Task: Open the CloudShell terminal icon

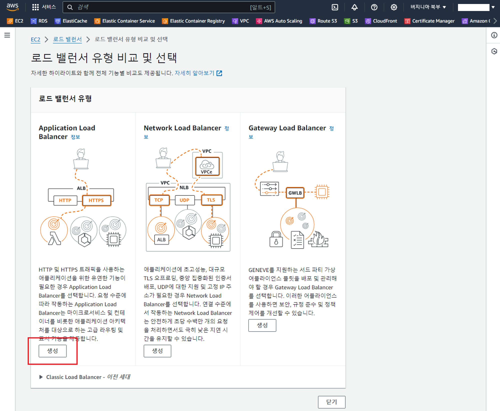Action: coord(335,7)
